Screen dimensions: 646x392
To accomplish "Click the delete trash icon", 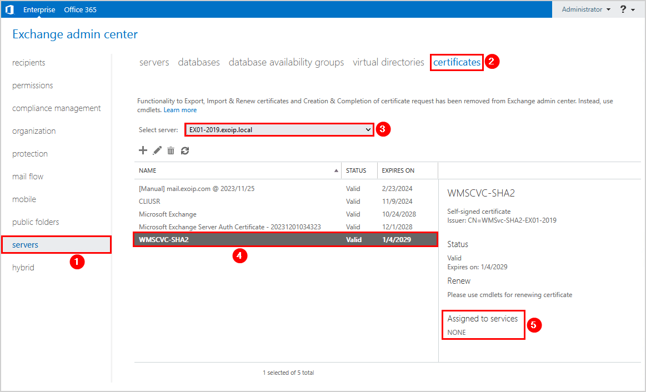I will tap(171, 150).
